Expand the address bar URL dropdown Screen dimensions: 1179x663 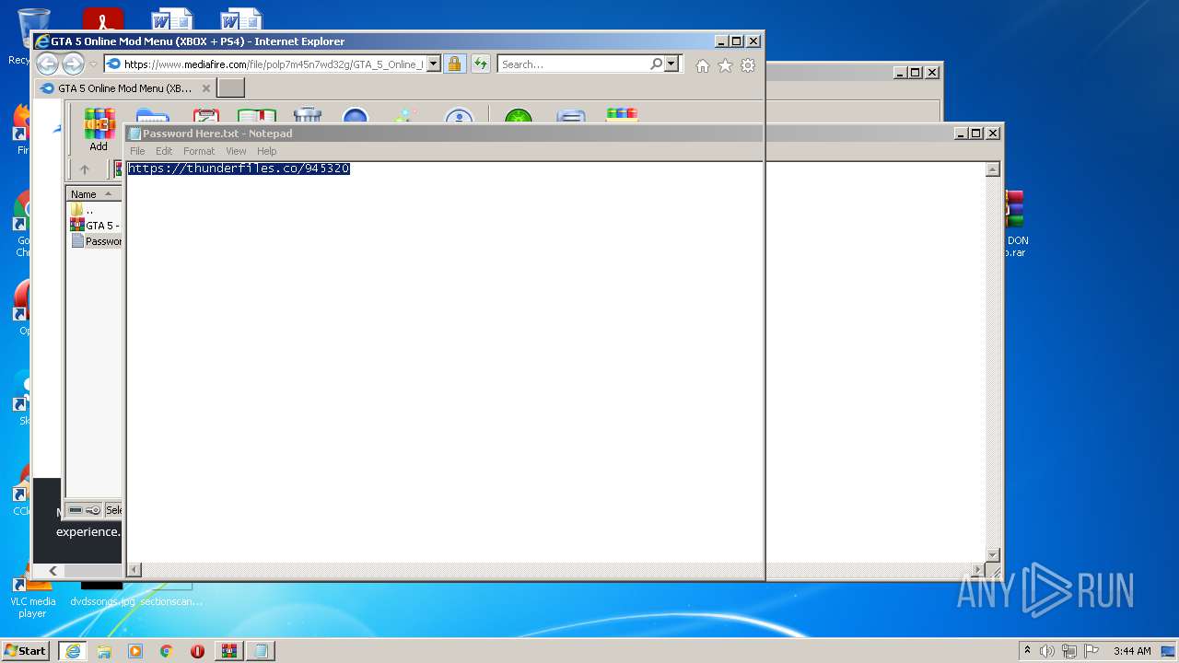pyautogui.click(x=434, y=64)
